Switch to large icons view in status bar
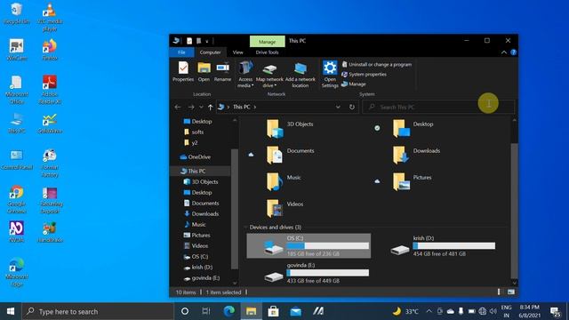Viewport: 569px width, 320px height. [x=511, y=292]
